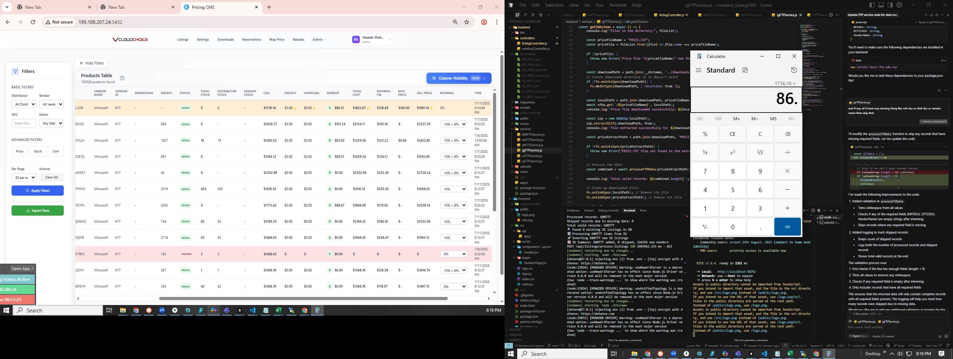
Task: Go to Reservations in the CloudChoice nav
Action: coord(252,40)
